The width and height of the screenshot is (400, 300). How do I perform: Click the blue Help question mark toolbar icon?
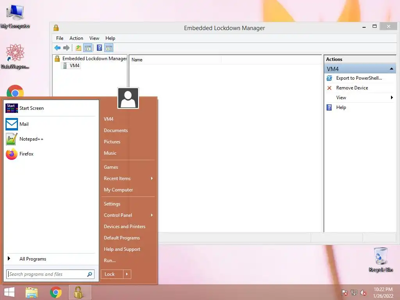coord(100,48)
